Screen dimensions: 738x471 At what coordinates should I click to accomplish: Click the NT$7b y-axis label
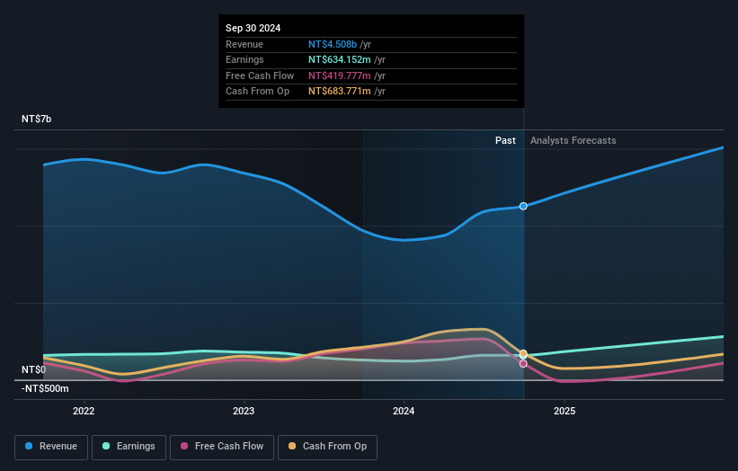coord(36,119)
